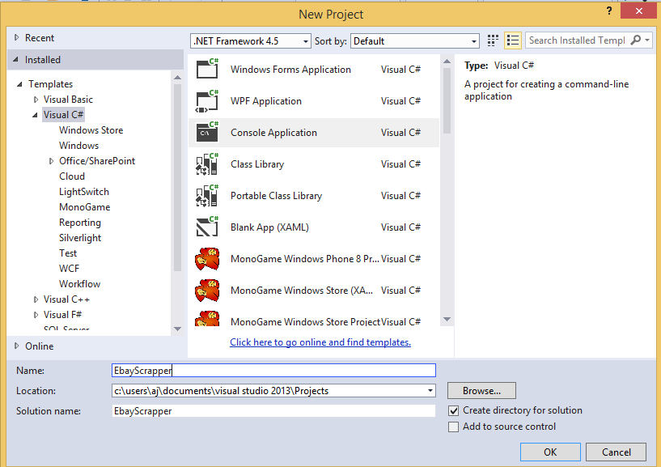Screen dimensions: 661x467
Task: Click the Location path text field
Action: tap(268, 391)
